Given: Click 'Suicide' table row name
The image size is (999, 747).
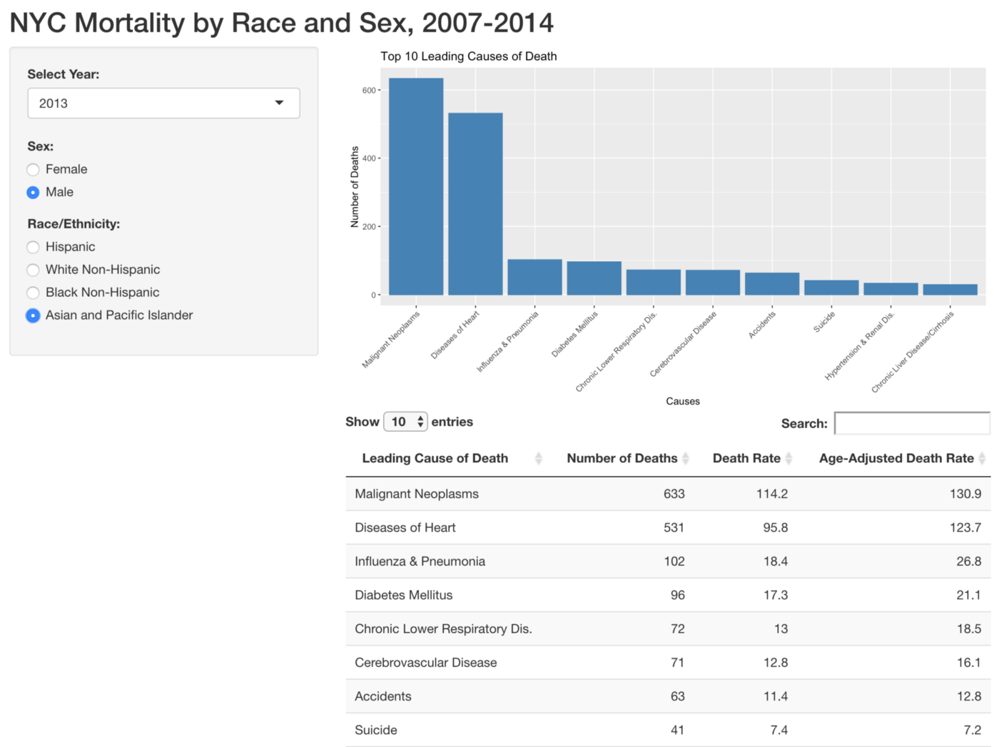Looking at the screenshot, I should coord(375,730).
